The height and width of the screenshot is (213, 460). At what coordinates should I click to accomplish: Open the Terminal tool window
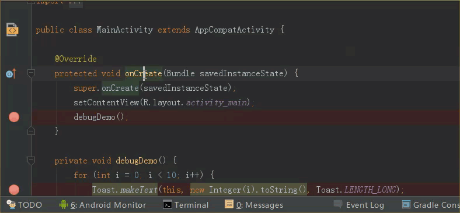tap(186, 205)
